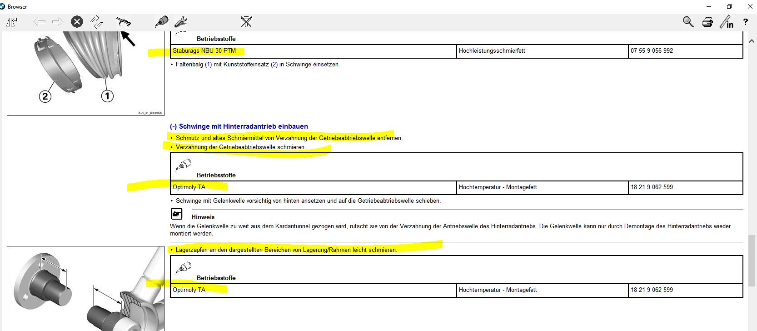Select part number '07 55 9 056 992'
The image size is (757, 331).
(x=652, y=51)
